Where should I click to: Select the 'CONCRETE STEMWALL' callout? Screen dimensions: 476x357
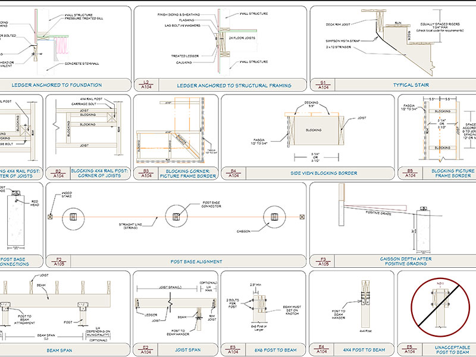(x=82, y=64)
